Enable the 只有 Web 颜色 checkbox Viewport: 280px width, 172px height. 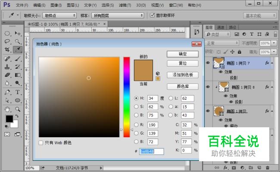41,143
